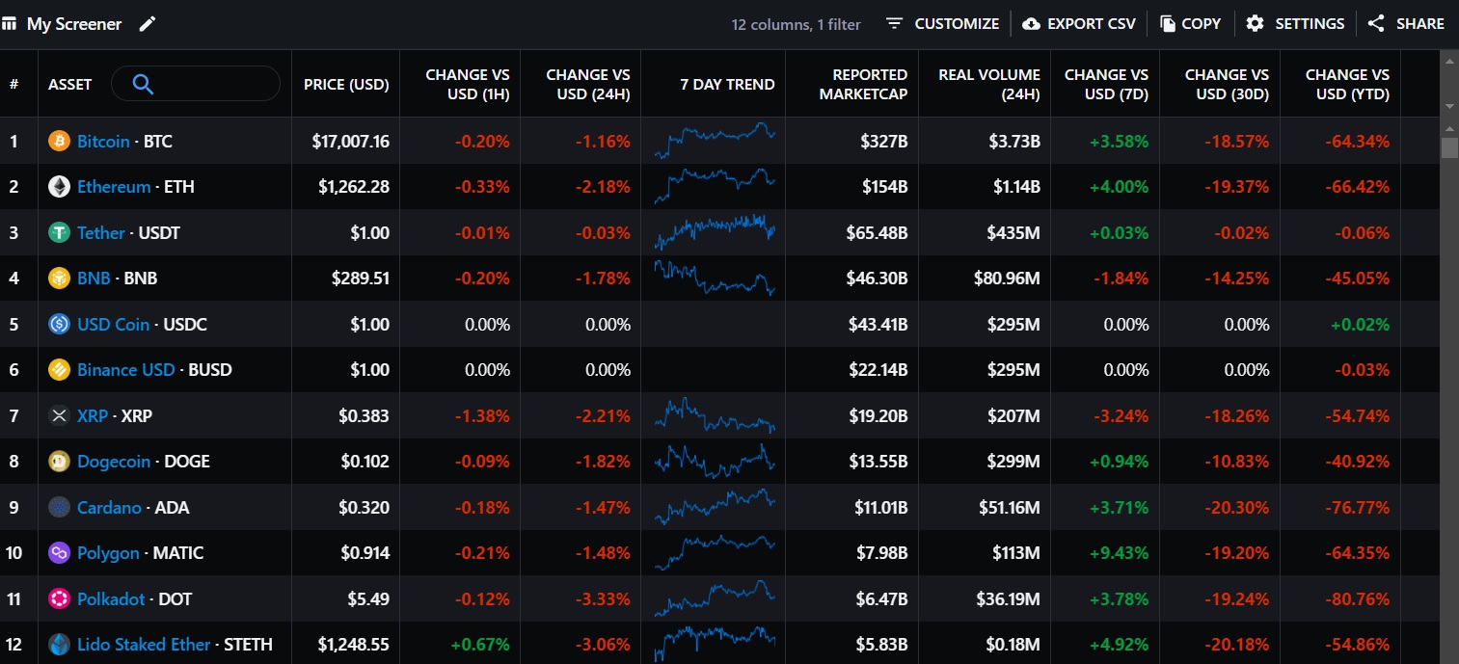
Task: Click the Polygon coin icon
Action: tap(60, 553)
